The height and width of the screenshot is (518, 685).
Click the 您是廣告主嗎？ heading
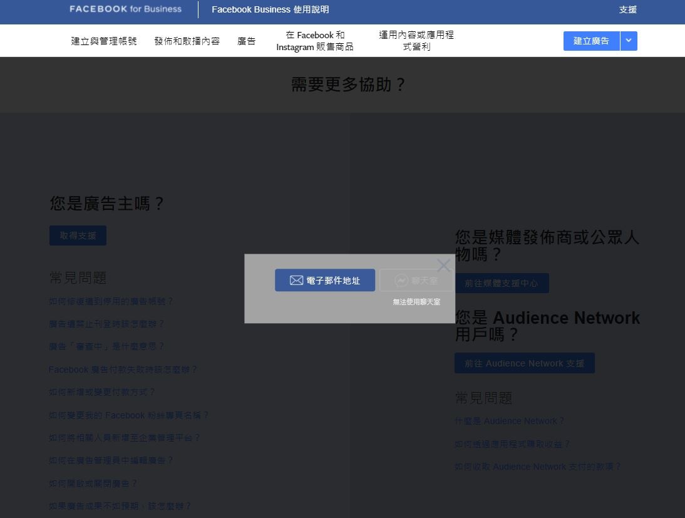pos(106,204)
